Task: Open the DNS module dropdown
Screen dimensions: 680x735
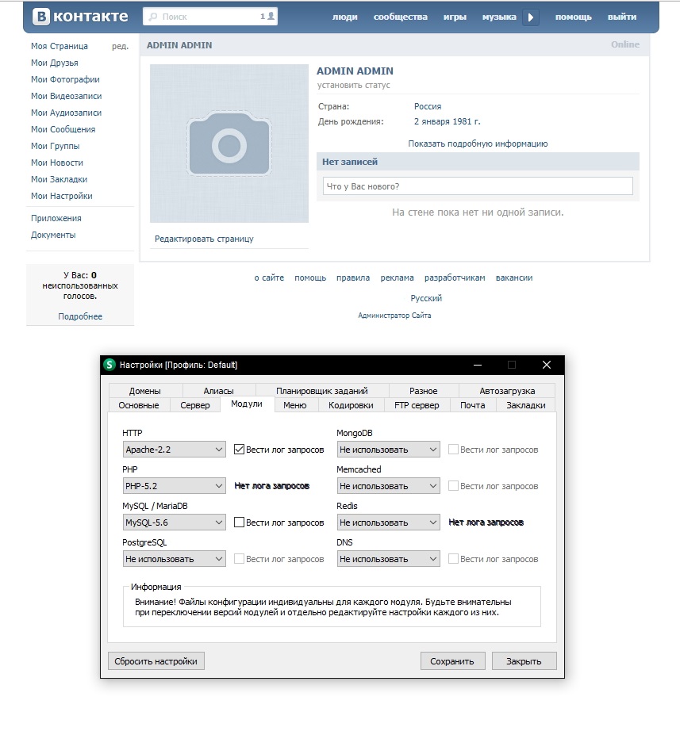Action: tap(388, 559)
